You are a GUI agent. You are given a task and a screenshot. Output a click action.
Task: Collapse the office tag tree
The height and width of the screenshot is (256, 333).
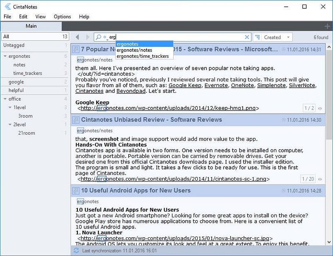(x=5, y=99)
